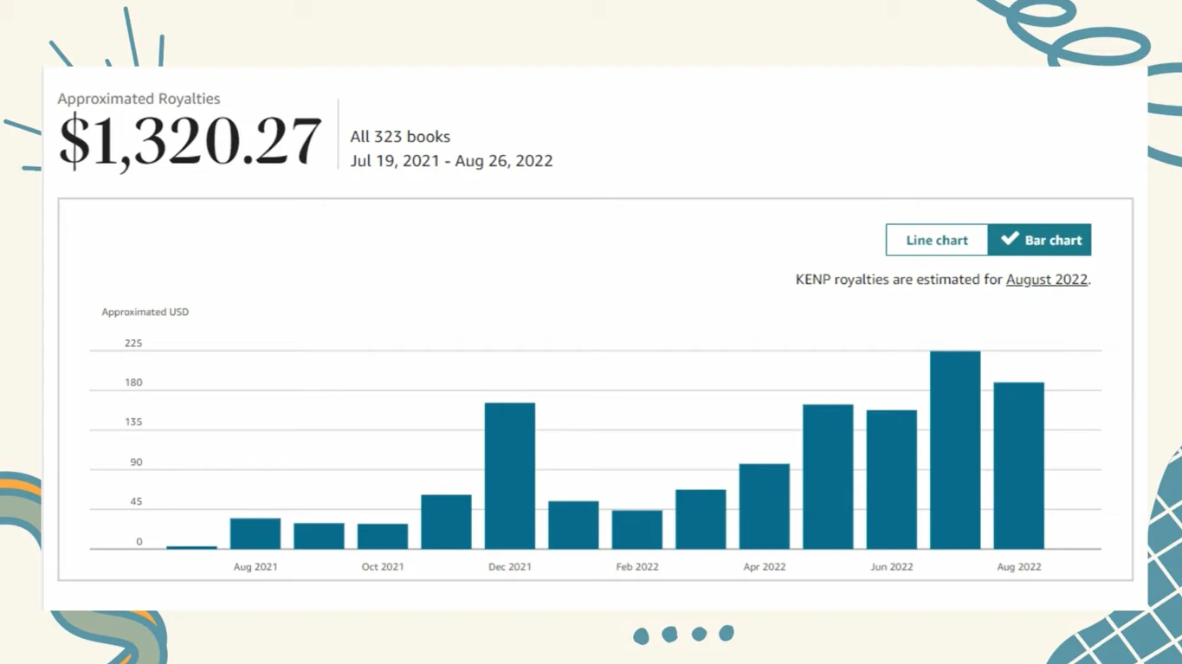
Task: Click the date range Jul 19, 2021 - Aug 26, 2022
Action: click(451, 161)
